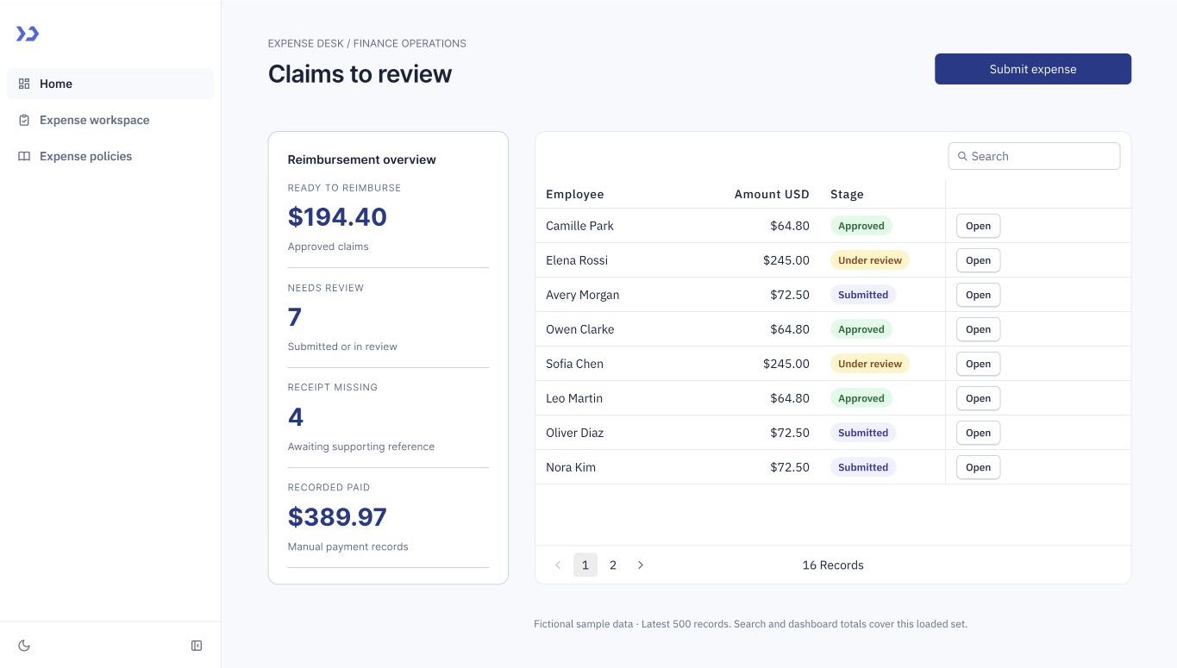
Task: Click the Expense policies book icon
Action: pyautogui.click(x=24, y=156)
